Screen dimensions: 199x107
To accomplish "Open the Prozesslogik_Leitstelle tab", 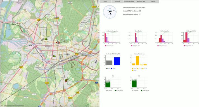I will pyautogui.click(x=129, y=2).
